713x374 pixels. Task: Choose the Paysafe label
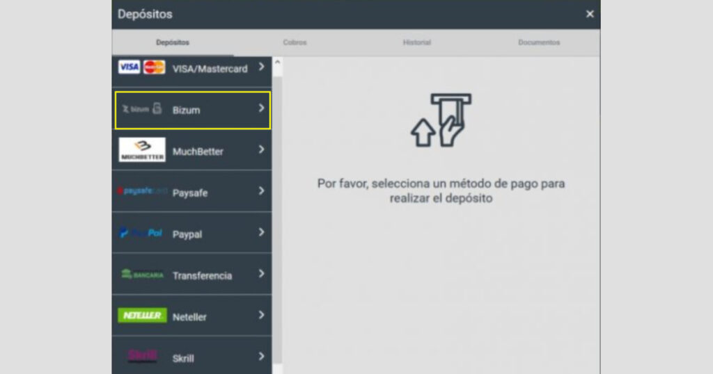(190, 193)
